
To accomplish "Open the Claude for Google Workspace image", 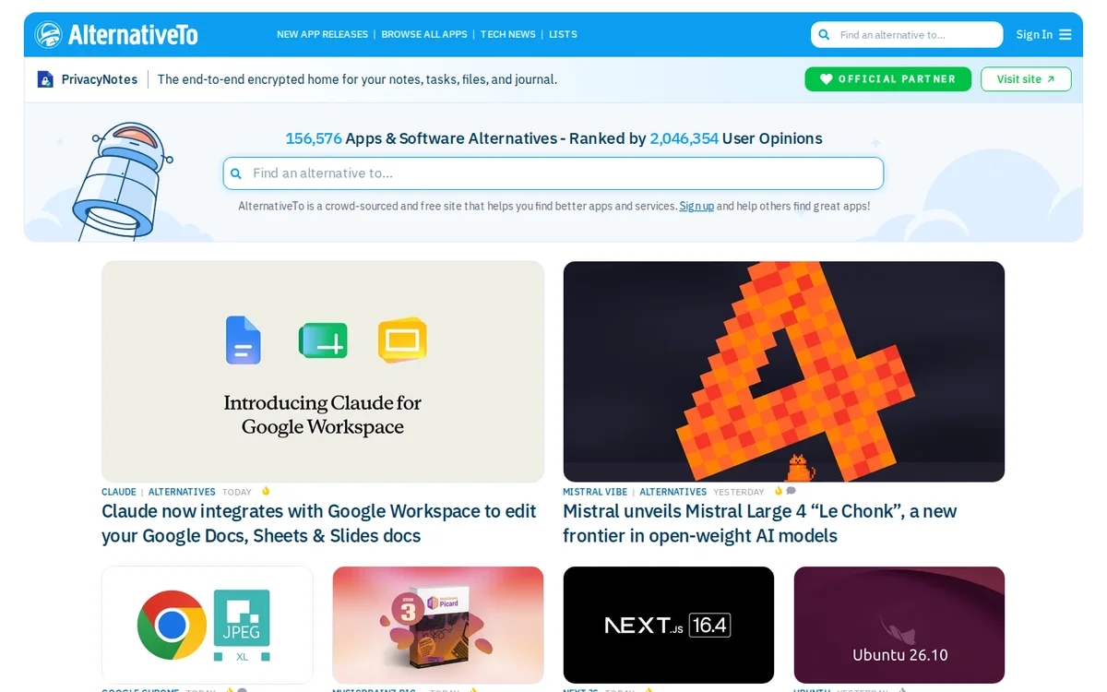I will 323,371.
